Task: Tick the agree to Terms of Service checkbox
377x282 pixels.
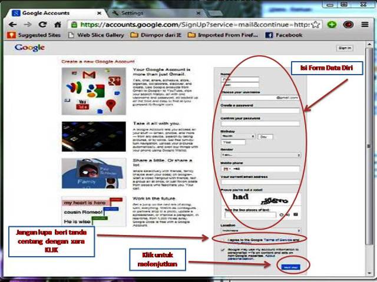Action: [x=223, y=240]
